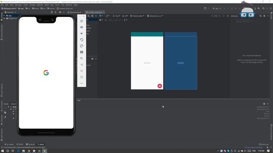Tap the emulator Back triangle button
Screen dimensions: 273x153
pyautogui.click(x=81, y=65)
